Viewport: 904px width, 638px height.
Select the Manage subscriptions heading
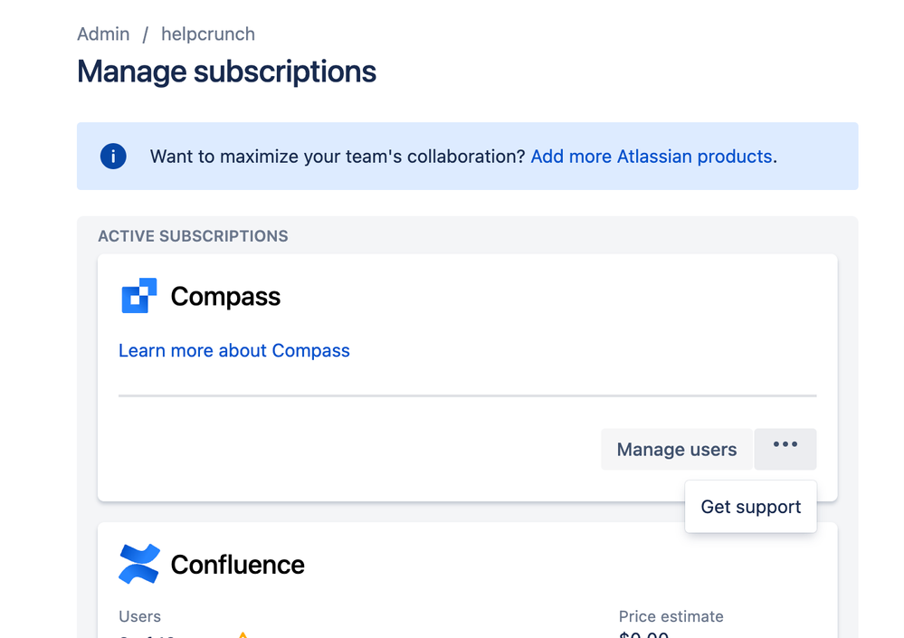click(226, 72)
